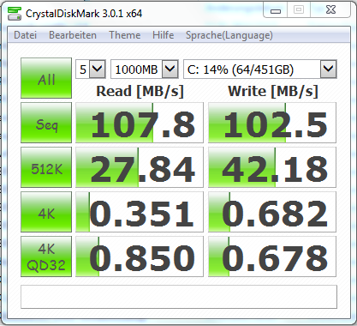Click the 4K QD32 write result 0.678
The image size is (357, 326).
coord(272,257)
